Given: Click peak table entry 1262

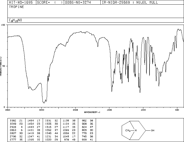Looking at the screenshot, I should tap(48, 130).
